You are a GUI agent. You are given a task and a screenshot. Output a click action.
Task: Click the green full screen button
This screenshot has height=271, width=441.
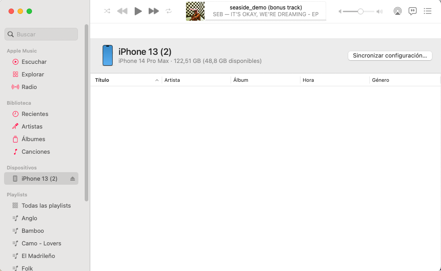pos(29,11)
